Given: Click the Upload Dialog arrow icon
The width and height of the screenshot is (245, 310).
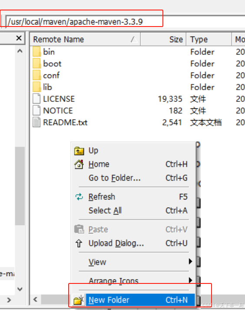Looking at the screenshot, I should pos(79,243).
